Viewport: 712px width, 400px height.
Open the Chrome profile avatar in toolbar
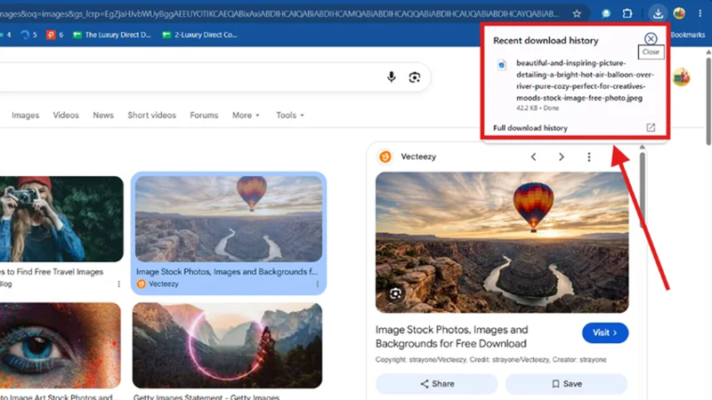click(x=679, y=13)
